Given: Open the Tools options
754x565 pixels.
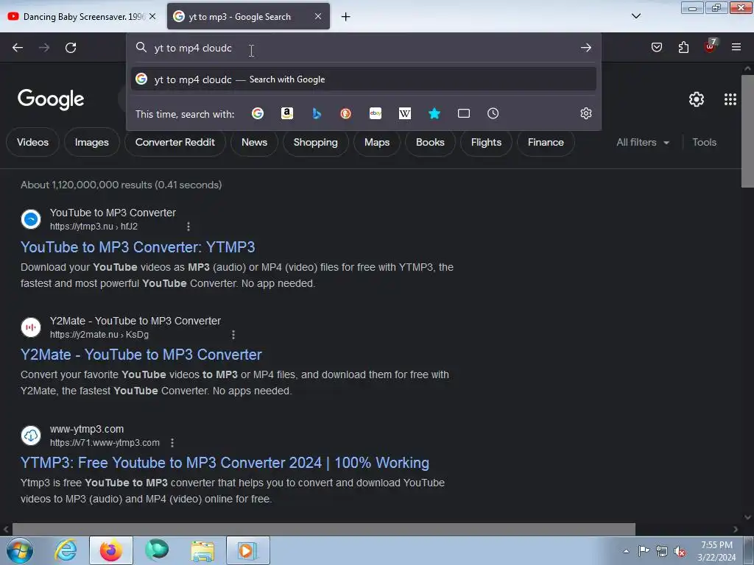Looking at the screenshot, I should [705, 142].
